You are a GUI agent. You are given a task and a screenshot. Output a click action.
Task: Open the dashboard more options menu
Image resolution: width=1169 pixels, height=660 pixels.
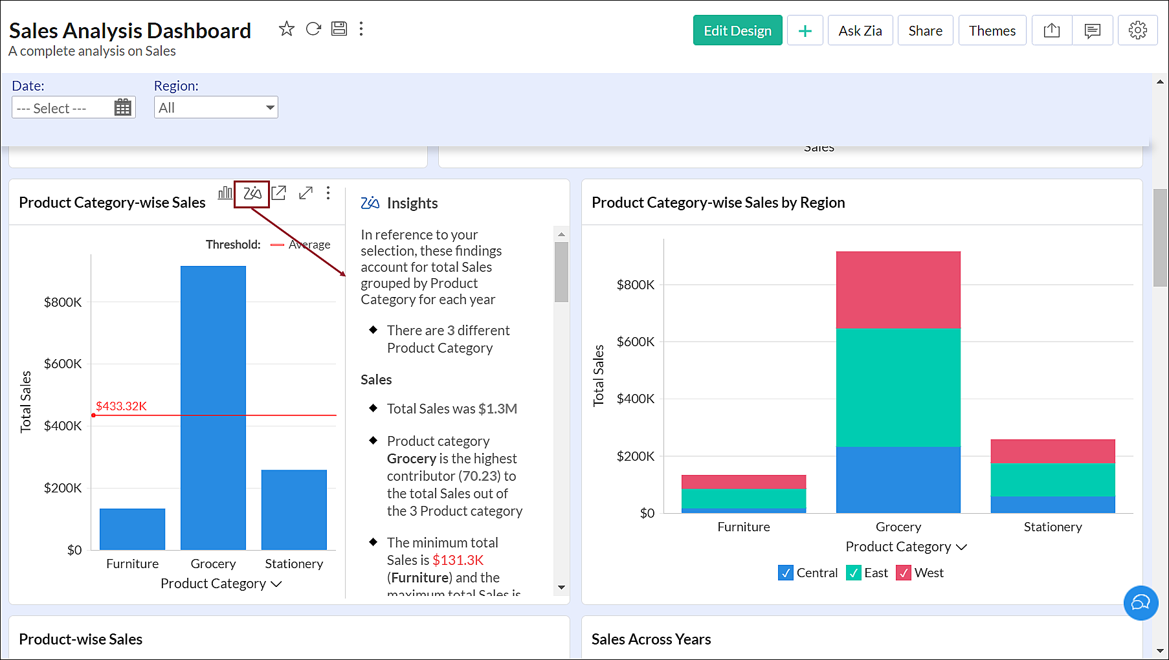click(x=361, y=29)
